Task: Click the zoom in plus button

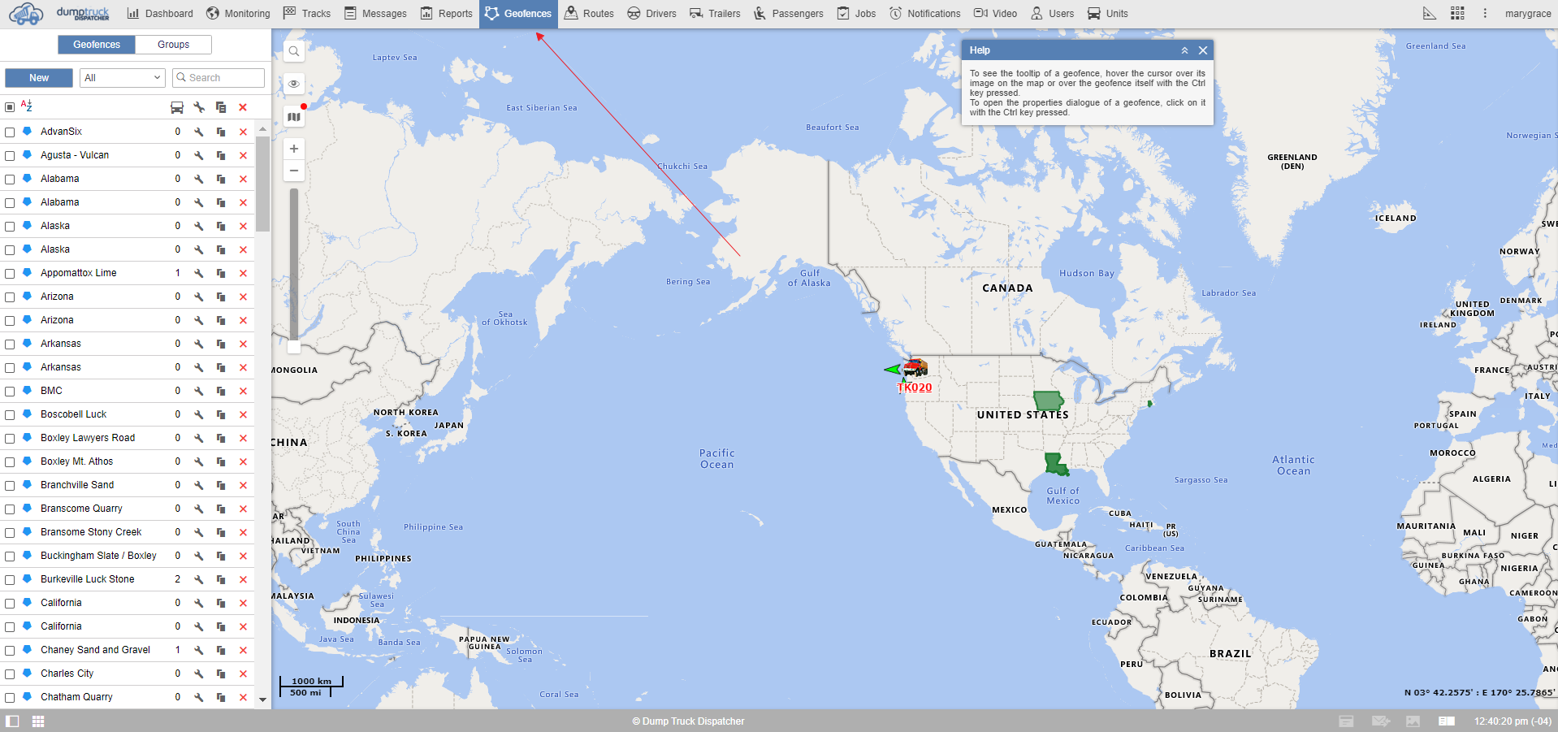Action: [294, 149]
